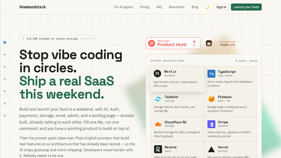Click 'Strict mode, typed from database' text

pyautogui.click(x=229, y=84)
